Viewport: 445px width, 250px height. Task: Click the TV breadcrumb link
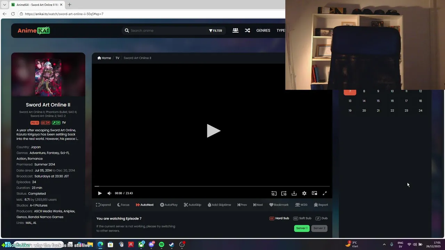click(118, 58)
